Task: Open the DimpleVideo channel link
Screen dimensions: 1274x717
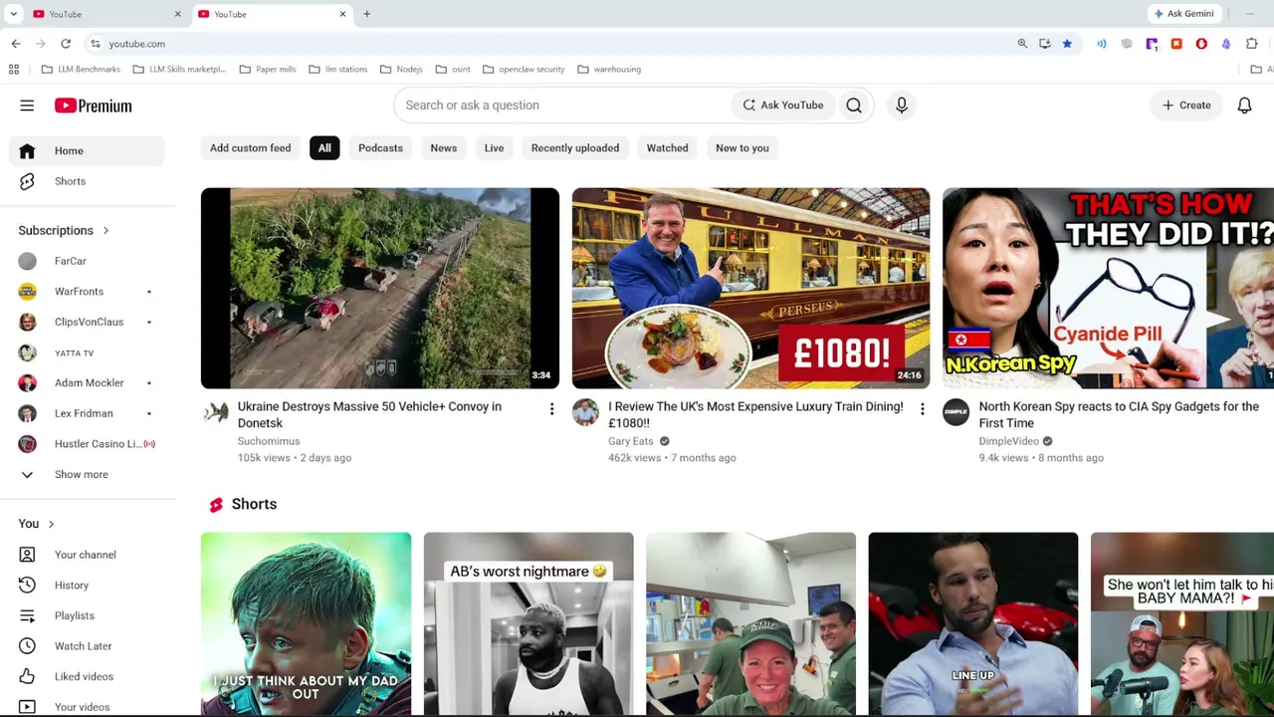Action: tap(1008, 441)
